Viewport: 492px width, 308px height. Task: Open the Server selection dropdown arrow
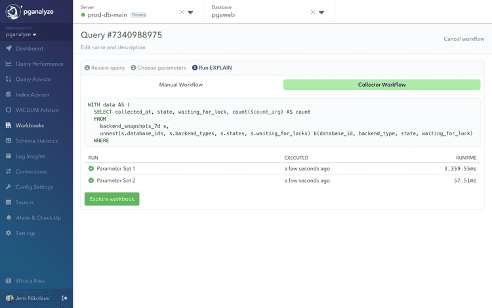pyautogui.click(x=190, y=12)
